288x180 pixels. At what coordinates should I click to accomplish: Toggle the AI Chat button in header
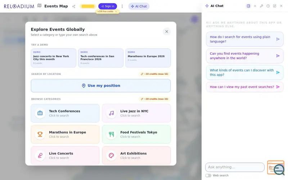(x=139, y=6)
